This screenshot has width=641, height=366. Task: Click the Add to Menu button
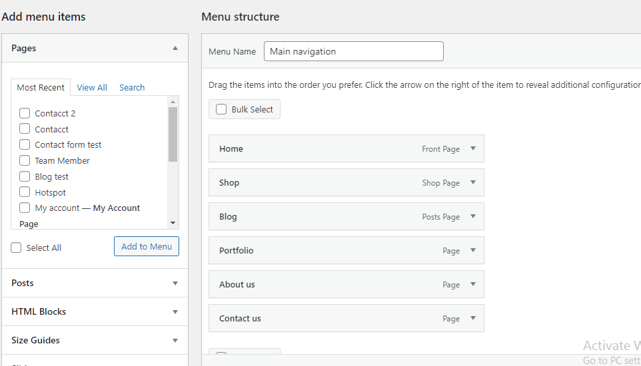[x=147, y=246]
